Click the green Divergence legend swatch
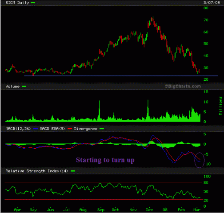Viewport: 224px width, 213px height. (102, 129)
